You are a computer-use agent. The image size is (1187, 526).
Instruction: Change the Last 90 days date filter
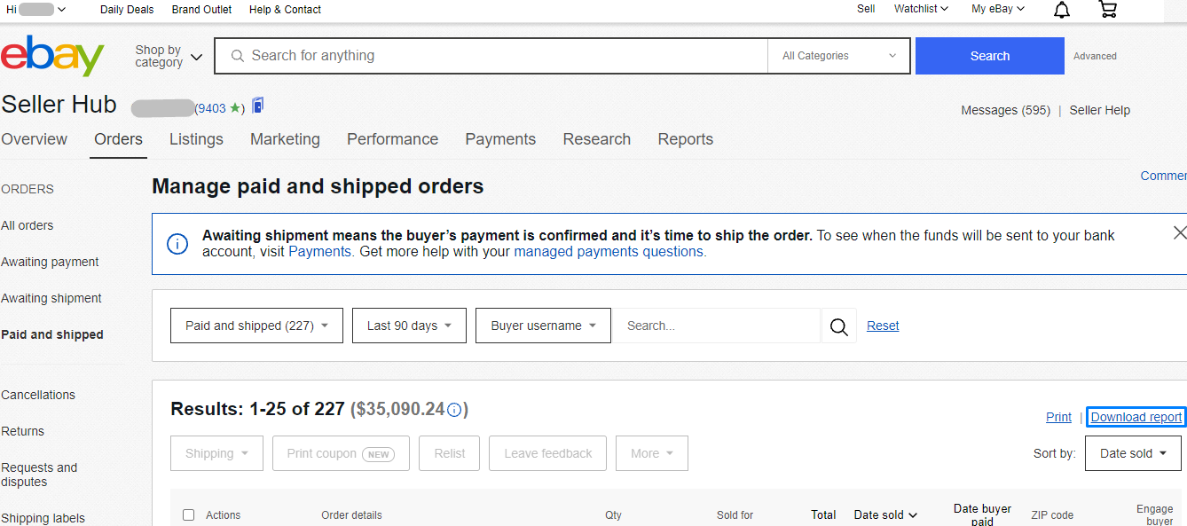pyautogui.click(x=409, y=326)
